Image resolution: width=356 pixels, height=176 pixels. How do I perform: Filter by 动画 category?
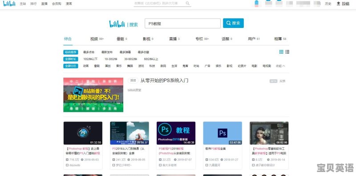point(86,66)
